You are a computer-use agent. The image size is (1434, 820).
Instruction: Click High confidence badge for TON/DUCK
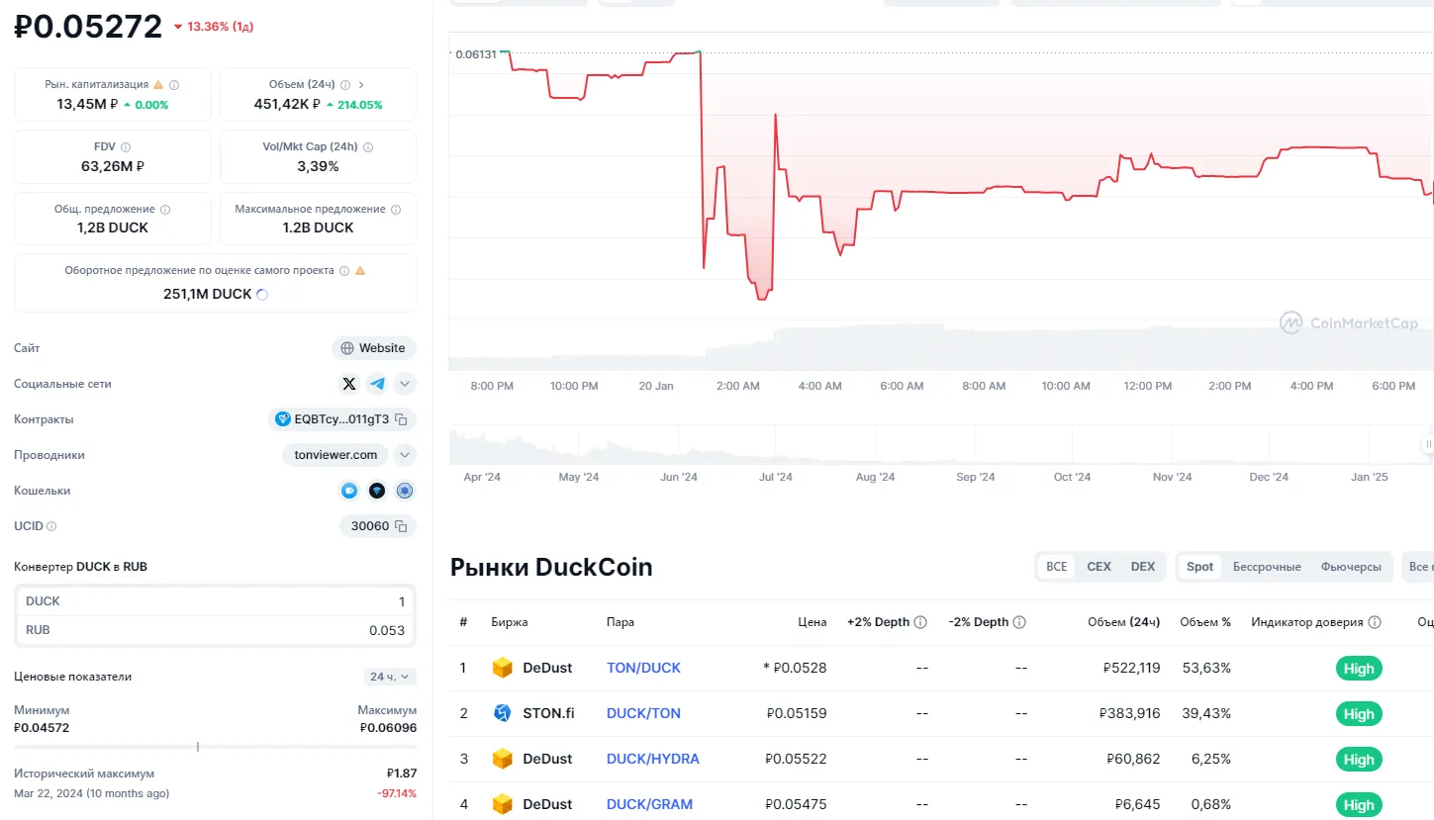1359,669
